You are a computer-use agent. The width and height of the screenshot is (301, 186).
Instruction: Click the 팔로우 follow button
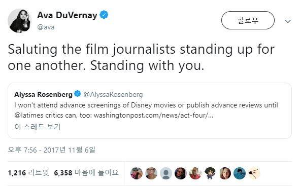click(x=248, y=20)
